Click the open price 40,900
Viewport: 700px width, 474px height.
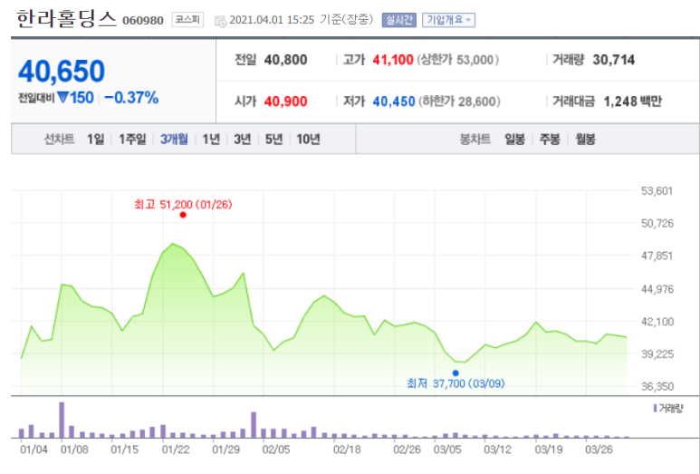[286, 102]
